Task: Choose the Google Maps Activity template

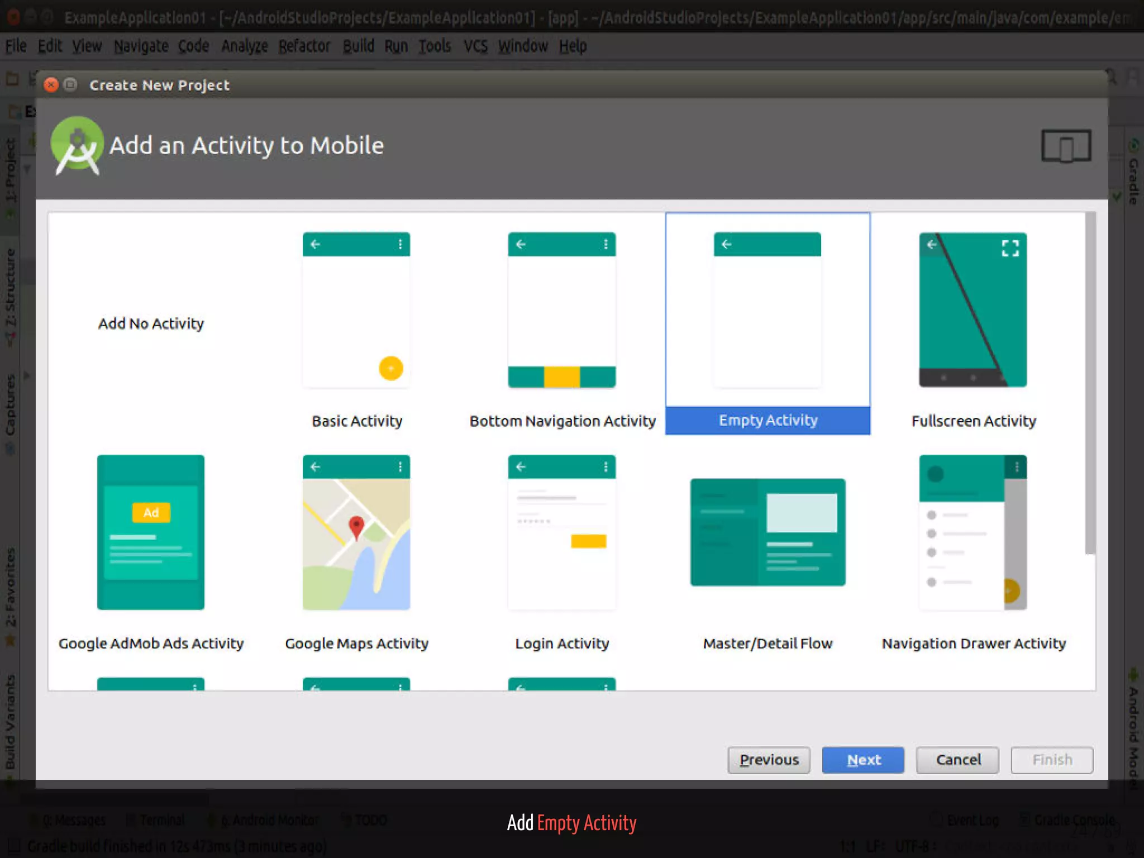Action: tap(356, 532)
